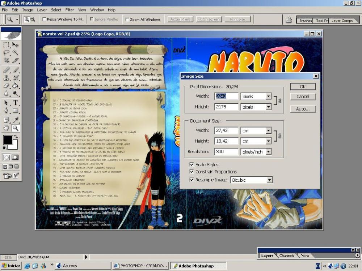The image size is (362, 271).
Task: Expand the document width cm unit dropdown
Action: pyautogui.click(x=268, y=131)
